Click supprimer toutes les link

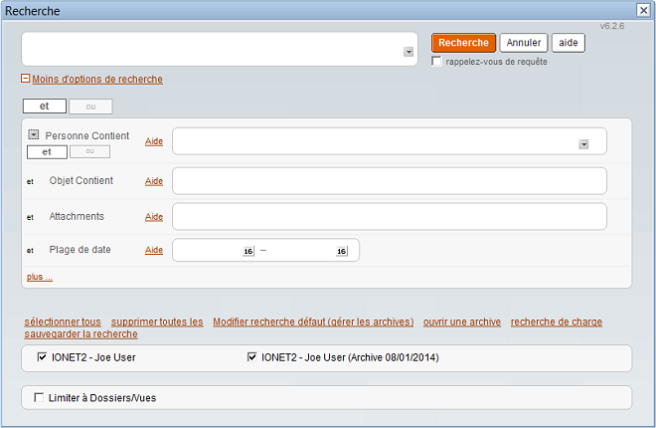tap(157, 322)
